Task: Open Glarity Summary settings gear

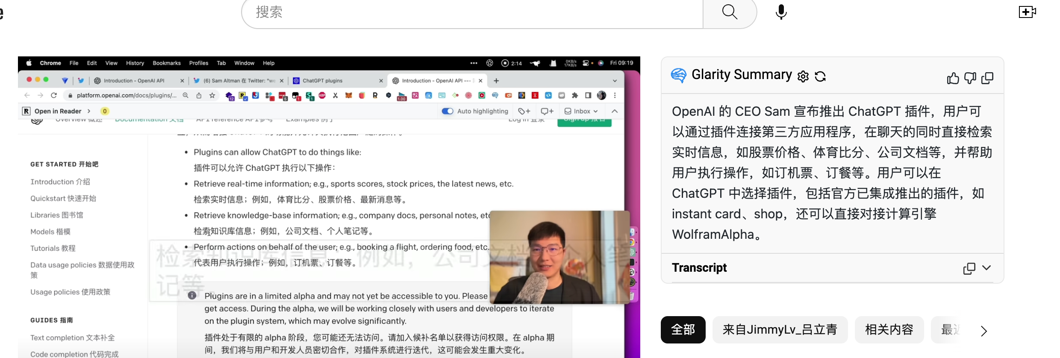Action: (803, 76)
